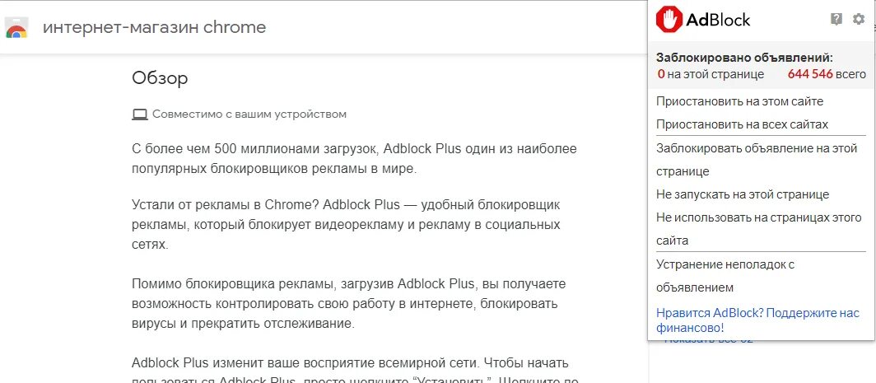Follow 'Нравится AdBlock? Поддержите нас финансово!' link
876x383 pixels.
(x=757, y=320)
